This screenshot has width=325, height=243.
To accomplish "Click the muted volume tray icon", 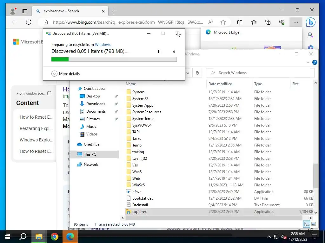I will [x=284, y=237].
